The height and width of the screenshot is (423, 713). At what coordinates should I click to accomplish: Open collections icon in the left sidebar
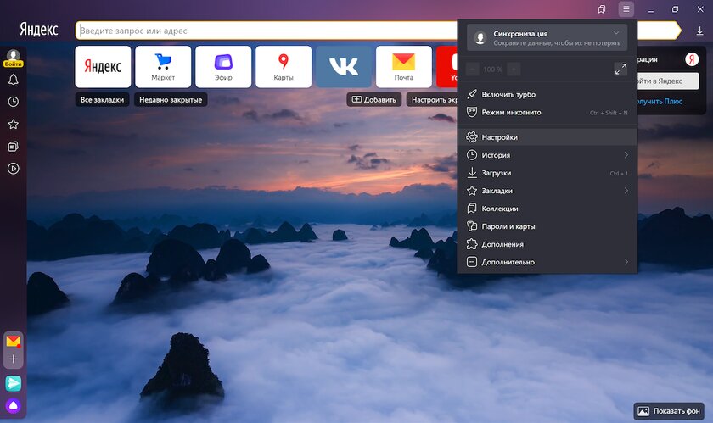(14, 147)
